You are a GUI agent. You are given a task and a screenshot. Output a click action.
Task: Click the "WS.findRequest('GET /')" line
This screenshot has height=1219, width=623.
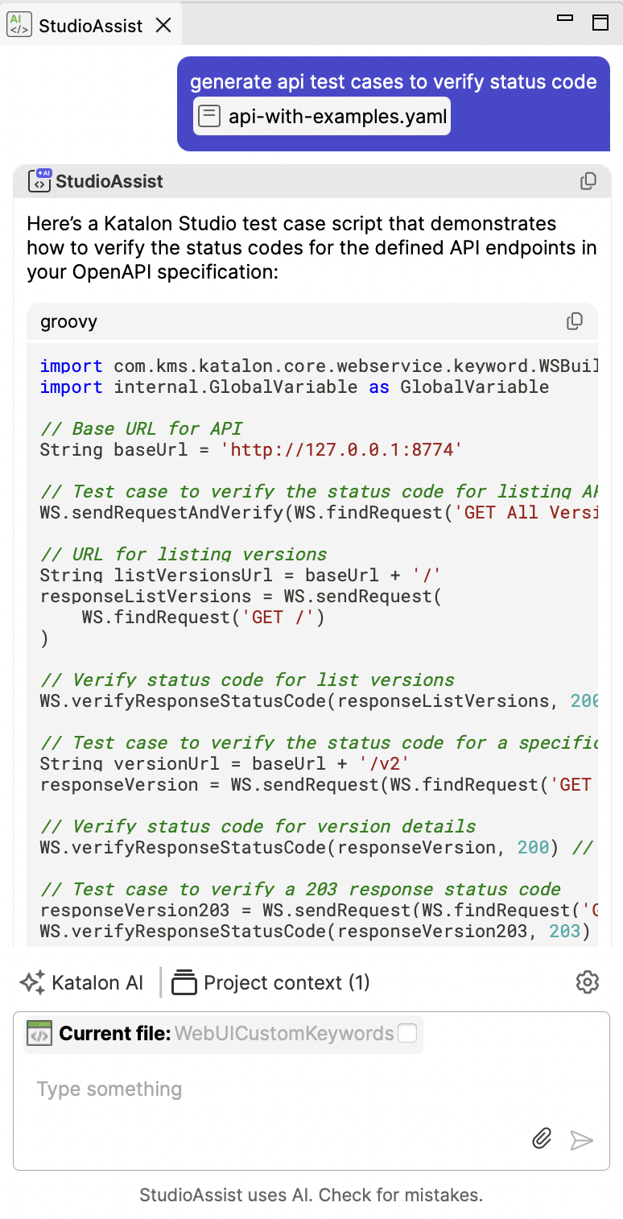[203, 617]
